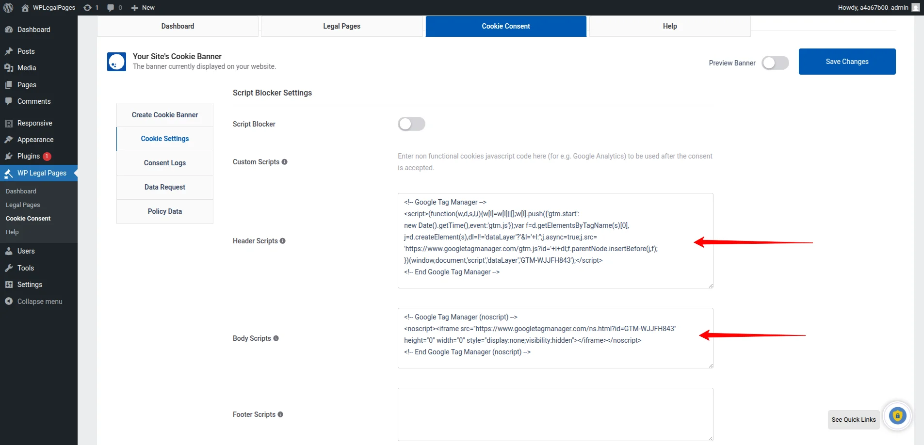Open the comments bubble icon in admin bar

click(x=111, y=7)
